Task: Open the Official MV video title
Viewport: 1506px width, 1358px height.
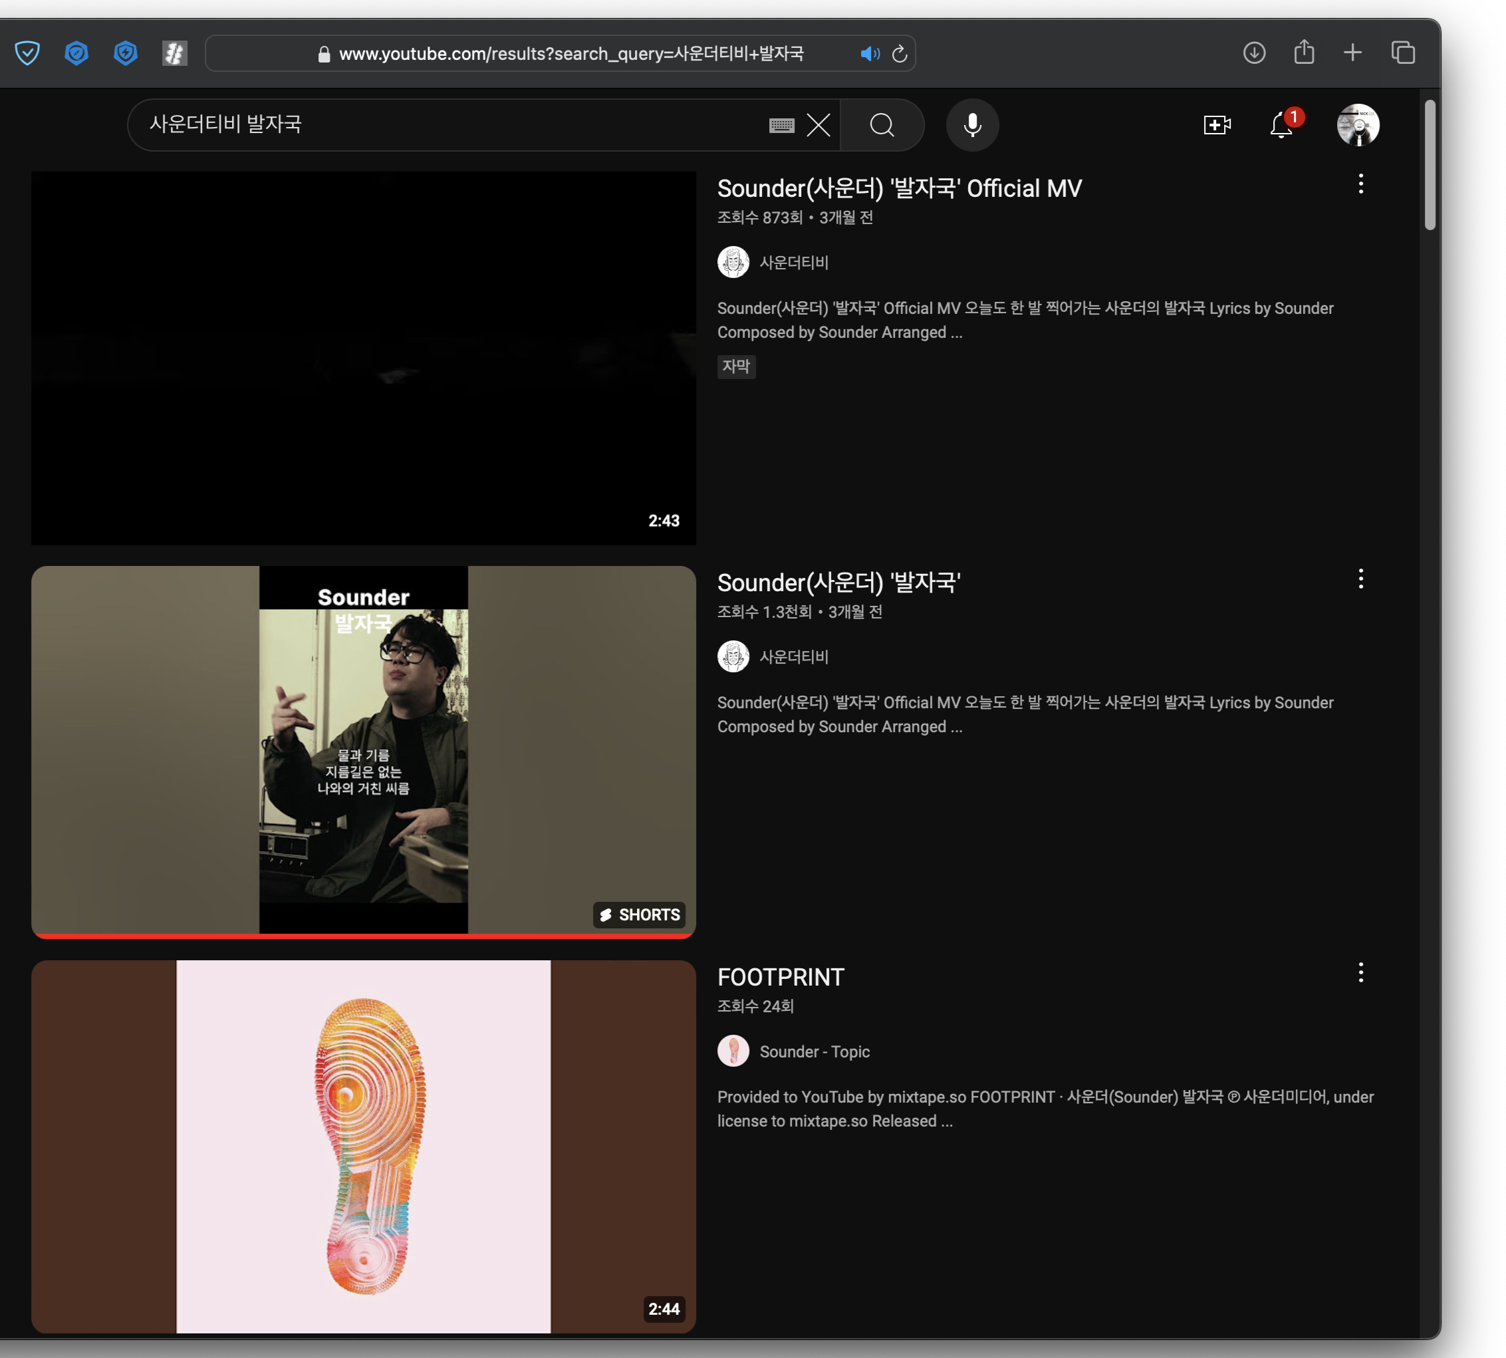Action: pos(899,188)
